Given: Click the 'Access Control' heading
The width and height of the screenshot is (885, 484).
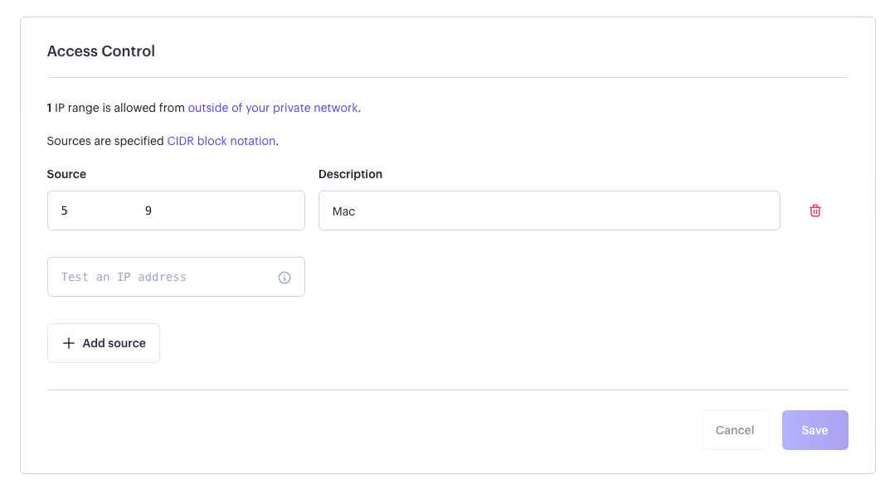Looking at the screenshot, I should point(100,51).
